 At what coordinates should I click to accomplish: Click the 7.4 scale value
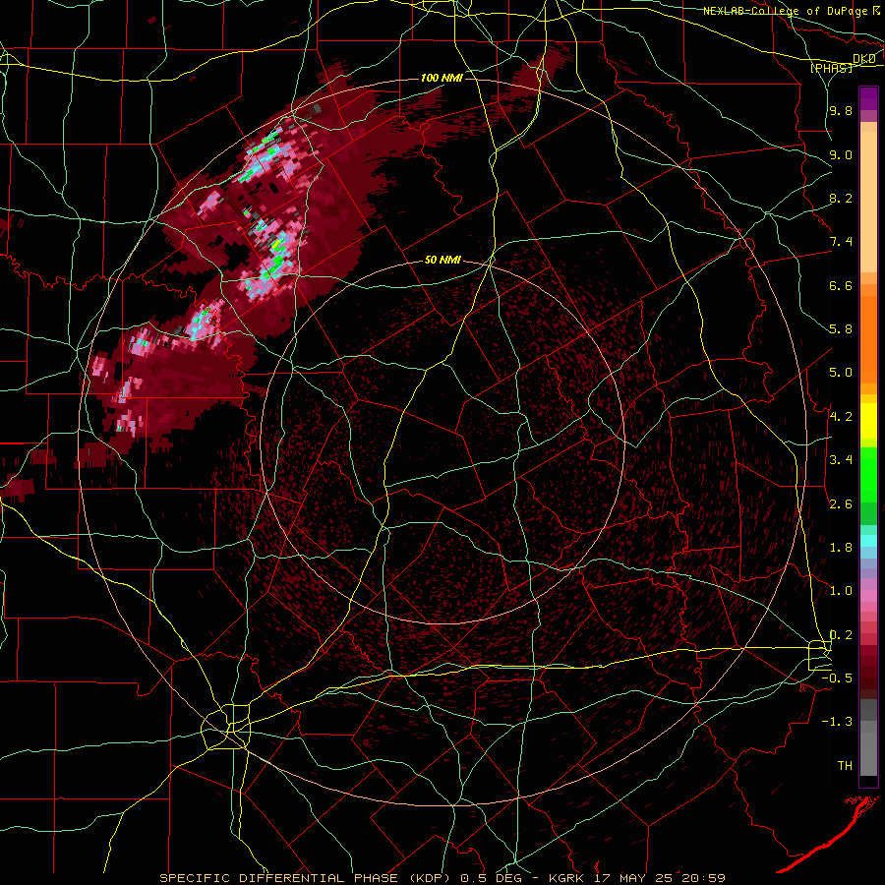[x=841, y=242]
